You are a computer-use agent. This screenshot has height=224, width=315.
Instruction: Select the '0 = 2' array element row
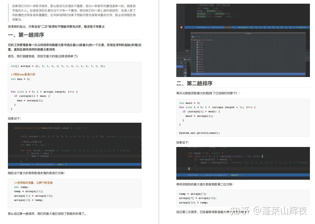pos(248,43)
